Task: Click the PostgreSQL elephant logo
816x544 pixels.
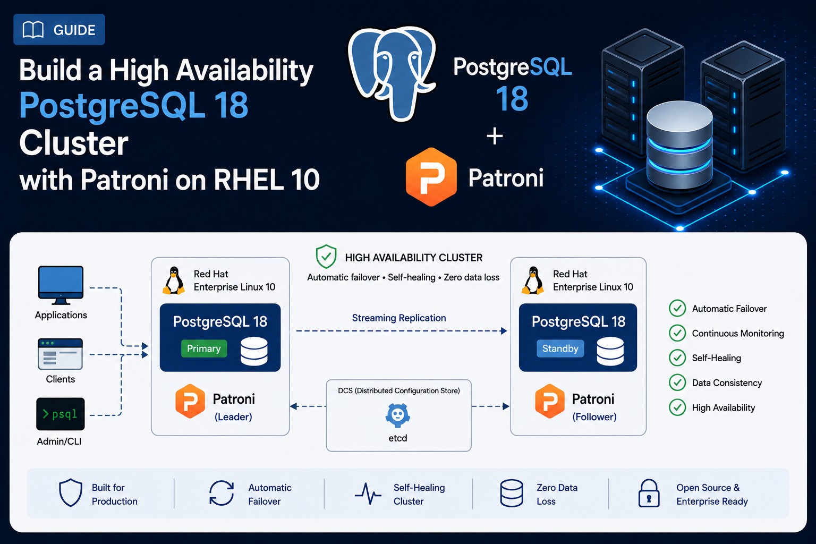Action: [393, 73]
